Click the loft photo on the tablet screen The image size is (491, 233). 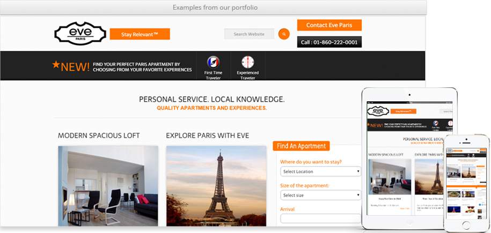pos(390,176)
